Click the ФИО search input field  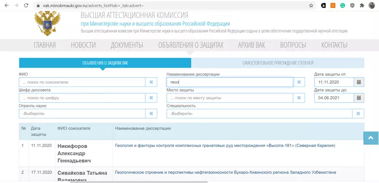82,82
